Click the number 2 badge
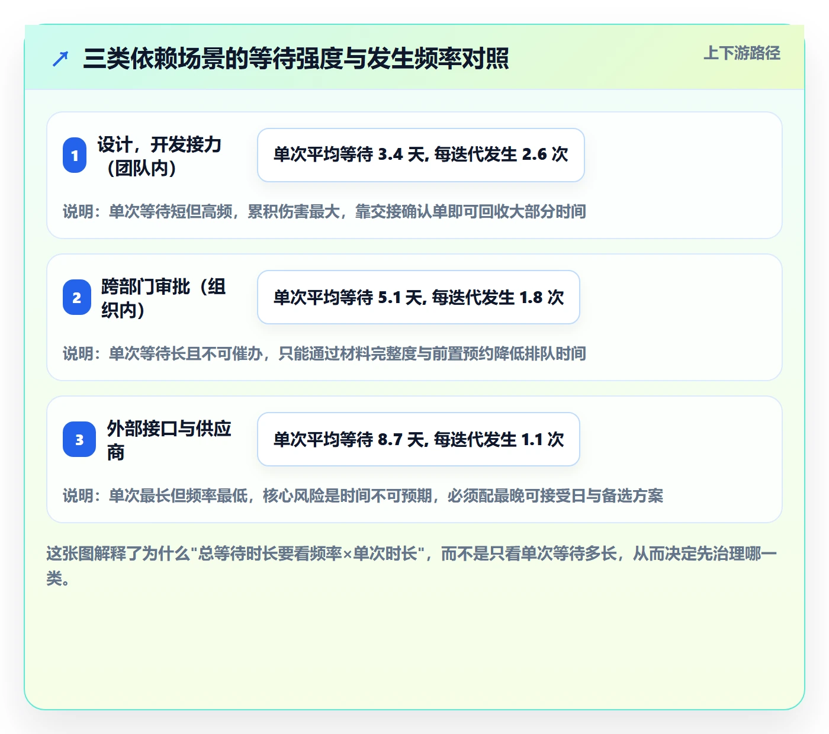Image resolution: width=829 pixels, height=734 pixels. 77,297
